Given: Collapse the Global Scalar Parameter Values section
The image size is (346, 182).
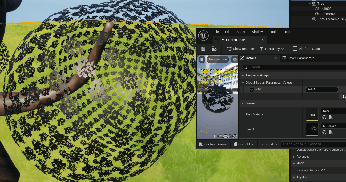Looking at the screenshot, I should 243,83.
